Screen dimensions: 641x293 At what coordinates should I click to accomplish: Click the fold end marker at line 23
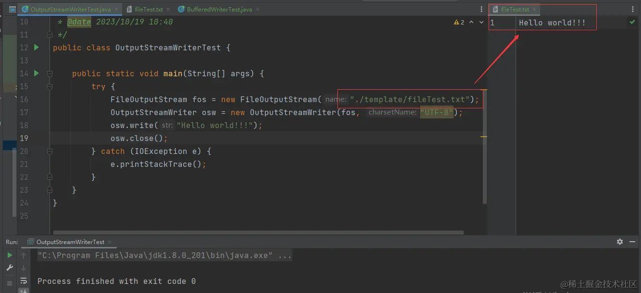49,190
